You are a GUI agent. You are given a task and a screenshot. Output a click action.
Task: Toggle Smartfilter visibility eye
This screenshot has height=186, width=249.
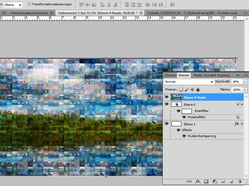click(x=178, y=111)
